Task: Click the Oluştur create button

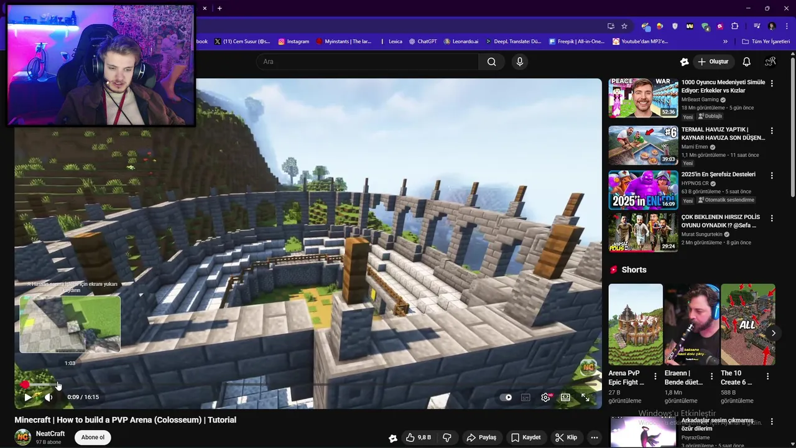Action: point(713,62)
